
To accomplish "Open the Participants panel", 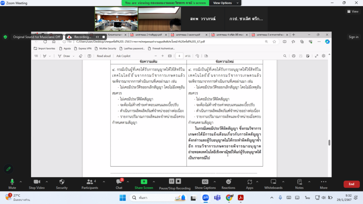I will pyautogui.click(x=90, y=184).
